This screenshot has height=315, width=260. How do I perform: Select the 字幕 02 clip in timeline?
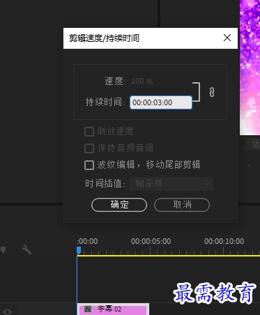click(113, 309)
